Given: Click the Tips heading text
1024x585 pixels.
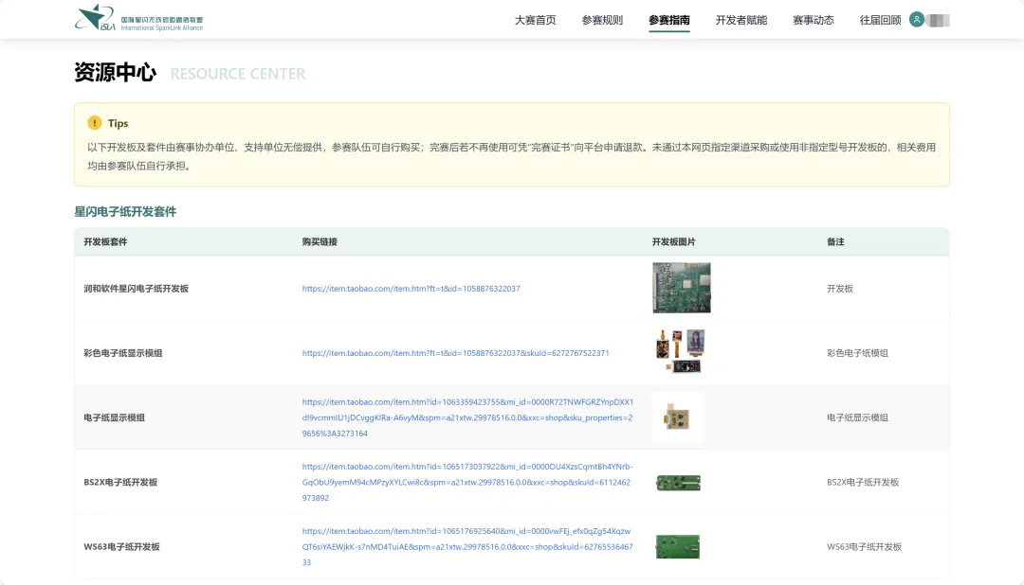Looking at the screenshot, I should click(118, 123).
